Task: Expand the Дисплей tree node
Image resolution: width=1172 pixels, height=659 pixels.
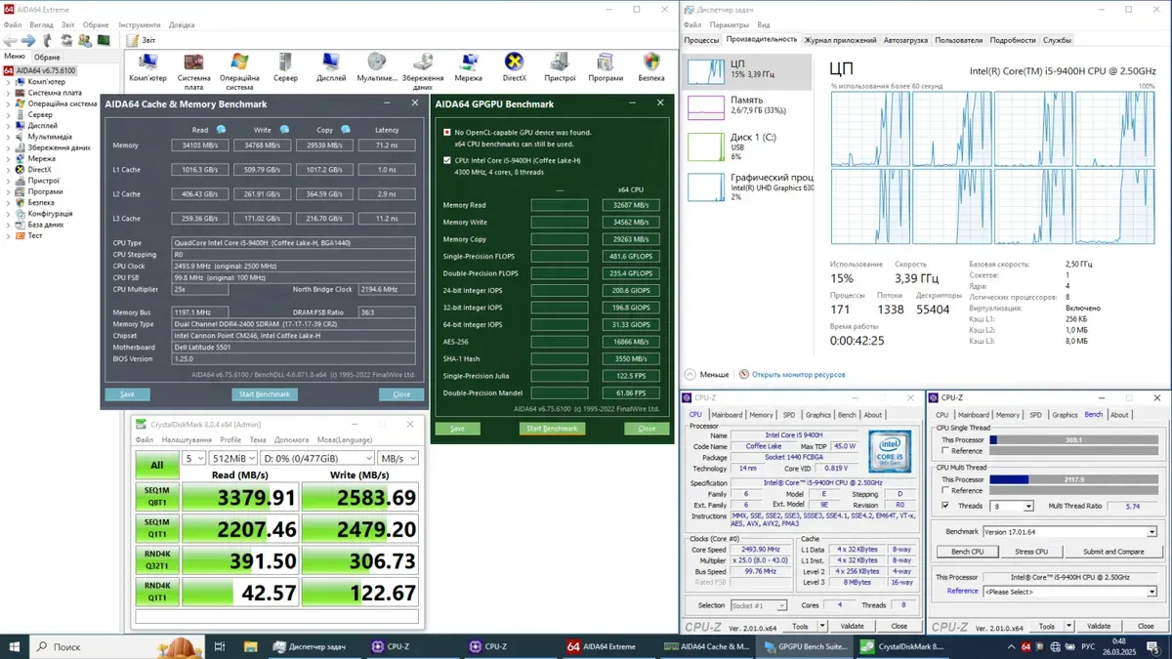Action: point(9,126)
